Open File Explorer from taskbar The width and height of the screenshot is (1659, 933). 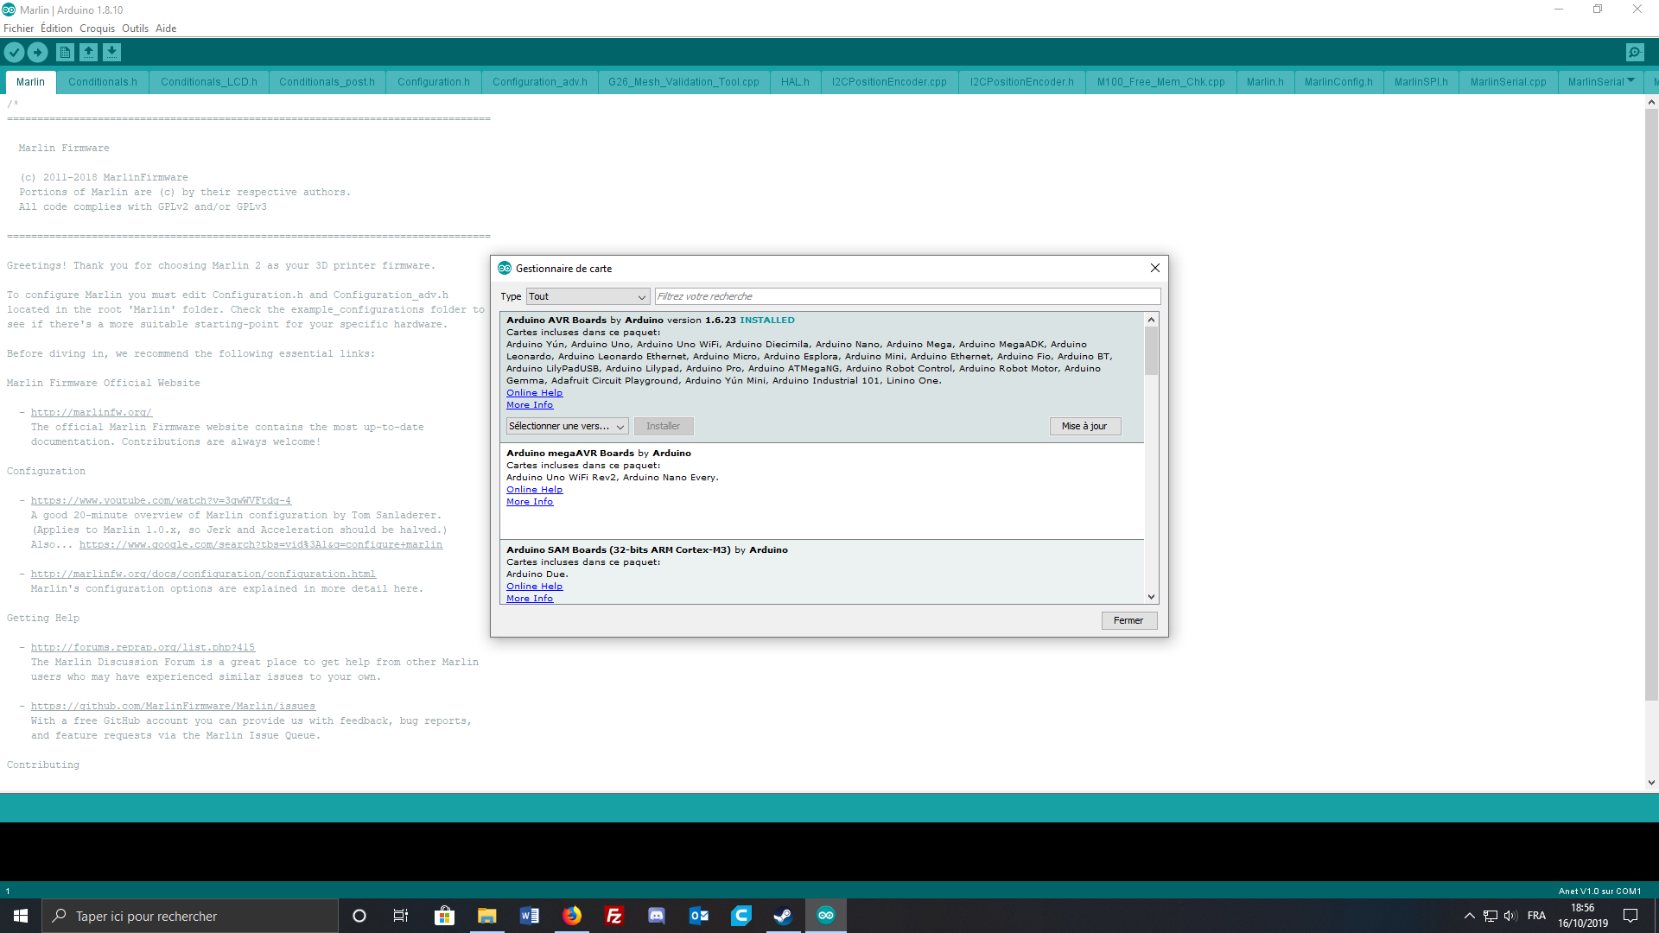(x=486, y=916)
